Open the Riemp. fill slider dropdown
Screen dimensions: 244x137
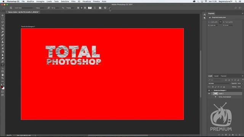[x=242, y=87]
